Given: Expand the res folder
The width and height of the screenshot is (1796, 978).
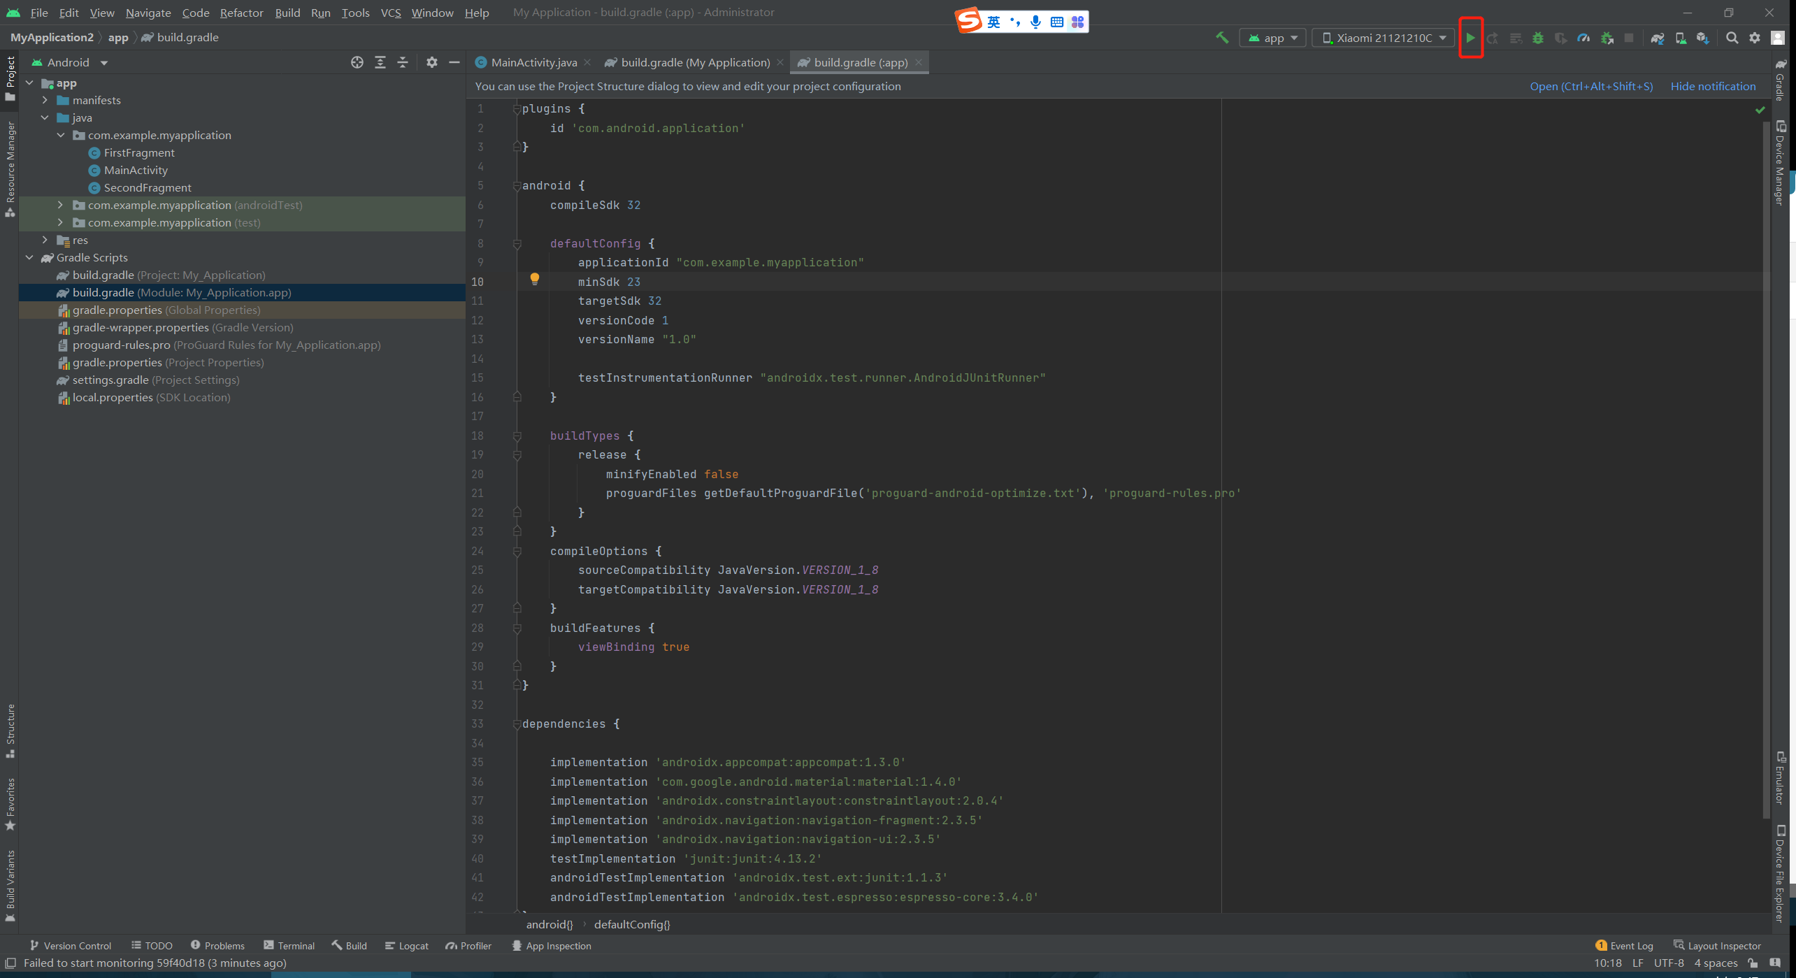Looking at the screenshot, I should [45, 240].
